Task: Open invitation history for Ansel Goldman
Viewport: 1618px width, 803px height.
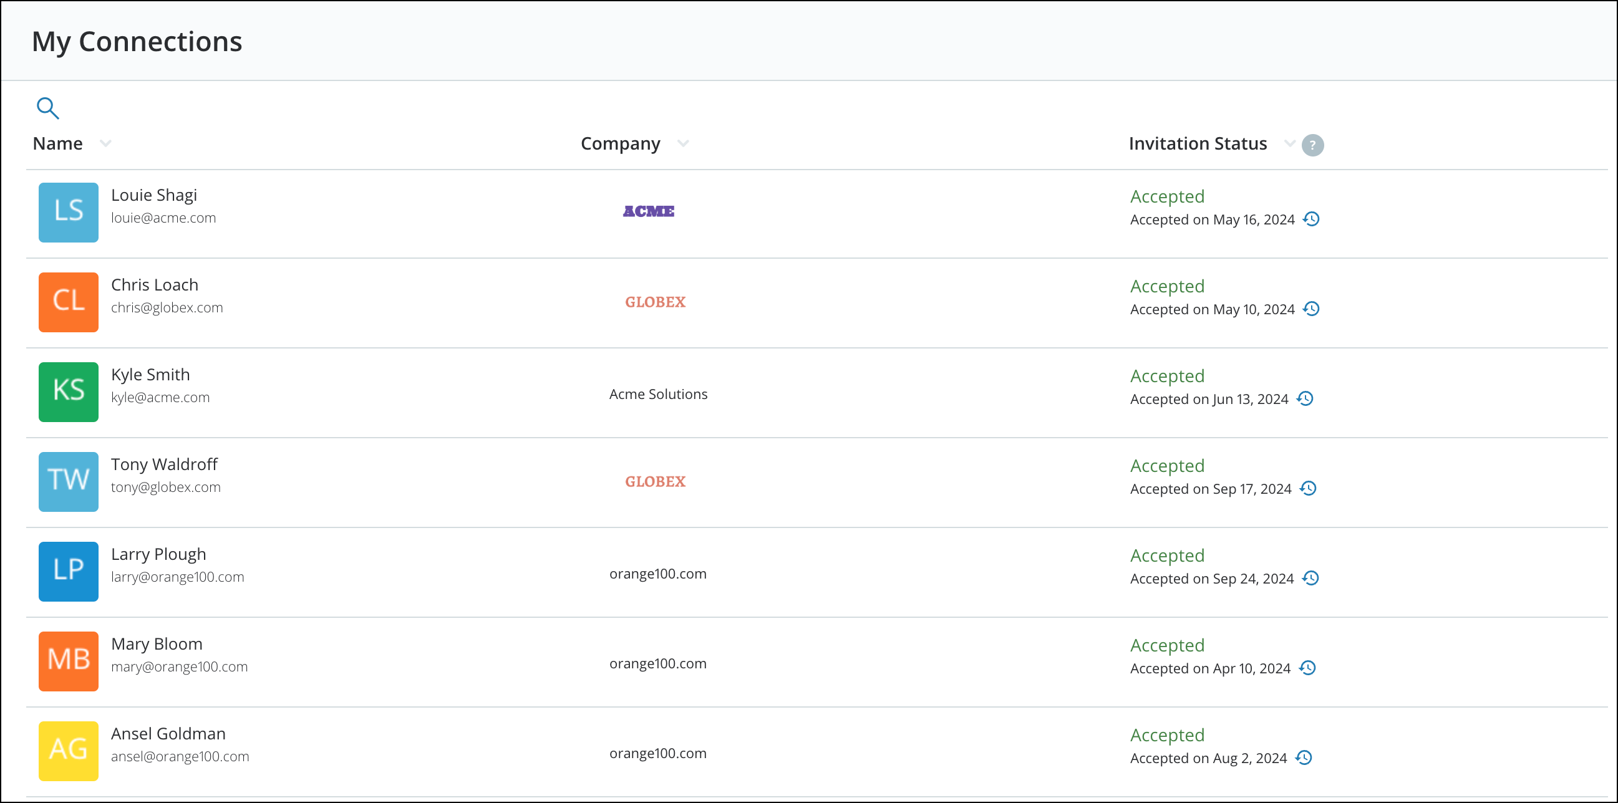Action: (1303, 757)
